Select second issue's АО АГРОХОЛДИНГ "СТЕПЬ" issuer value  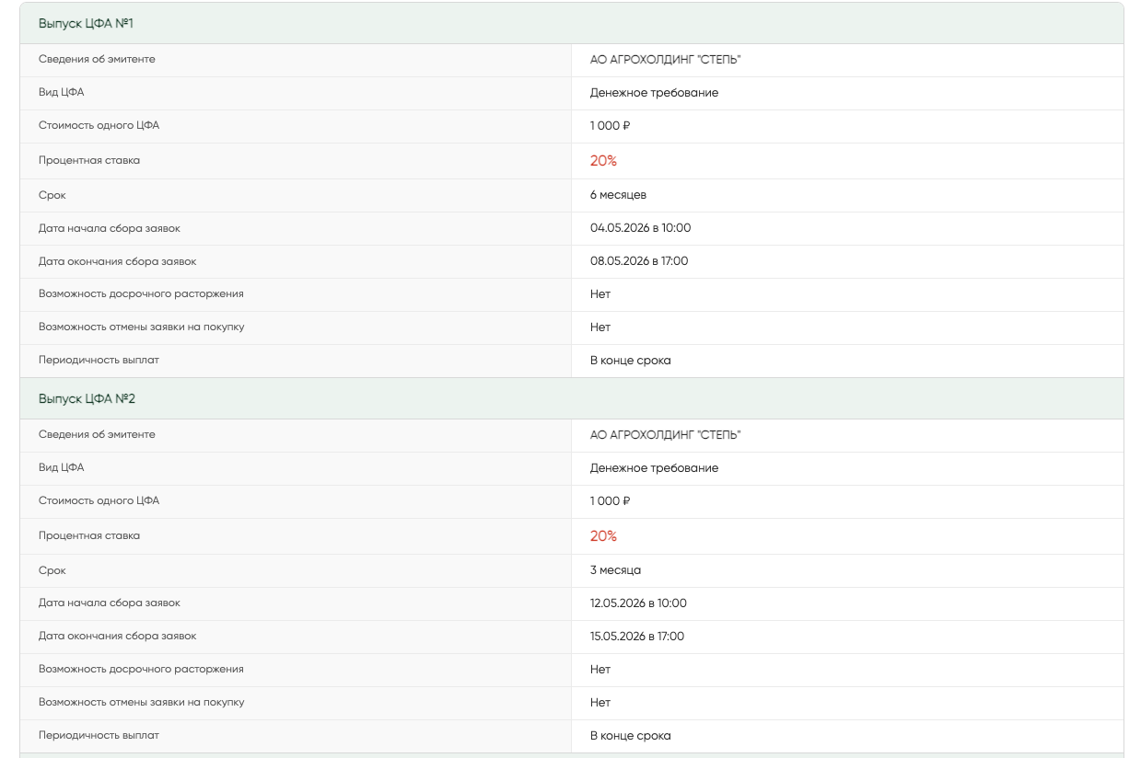[666, 435]
